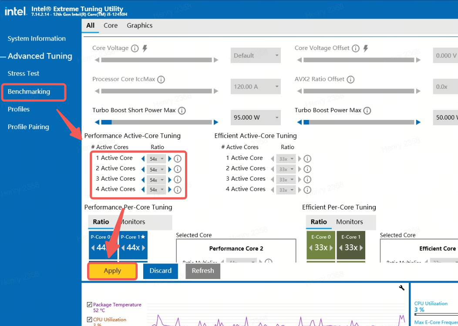
Task: Open Turbo Boost Power Max info icon
Action: 367,110
